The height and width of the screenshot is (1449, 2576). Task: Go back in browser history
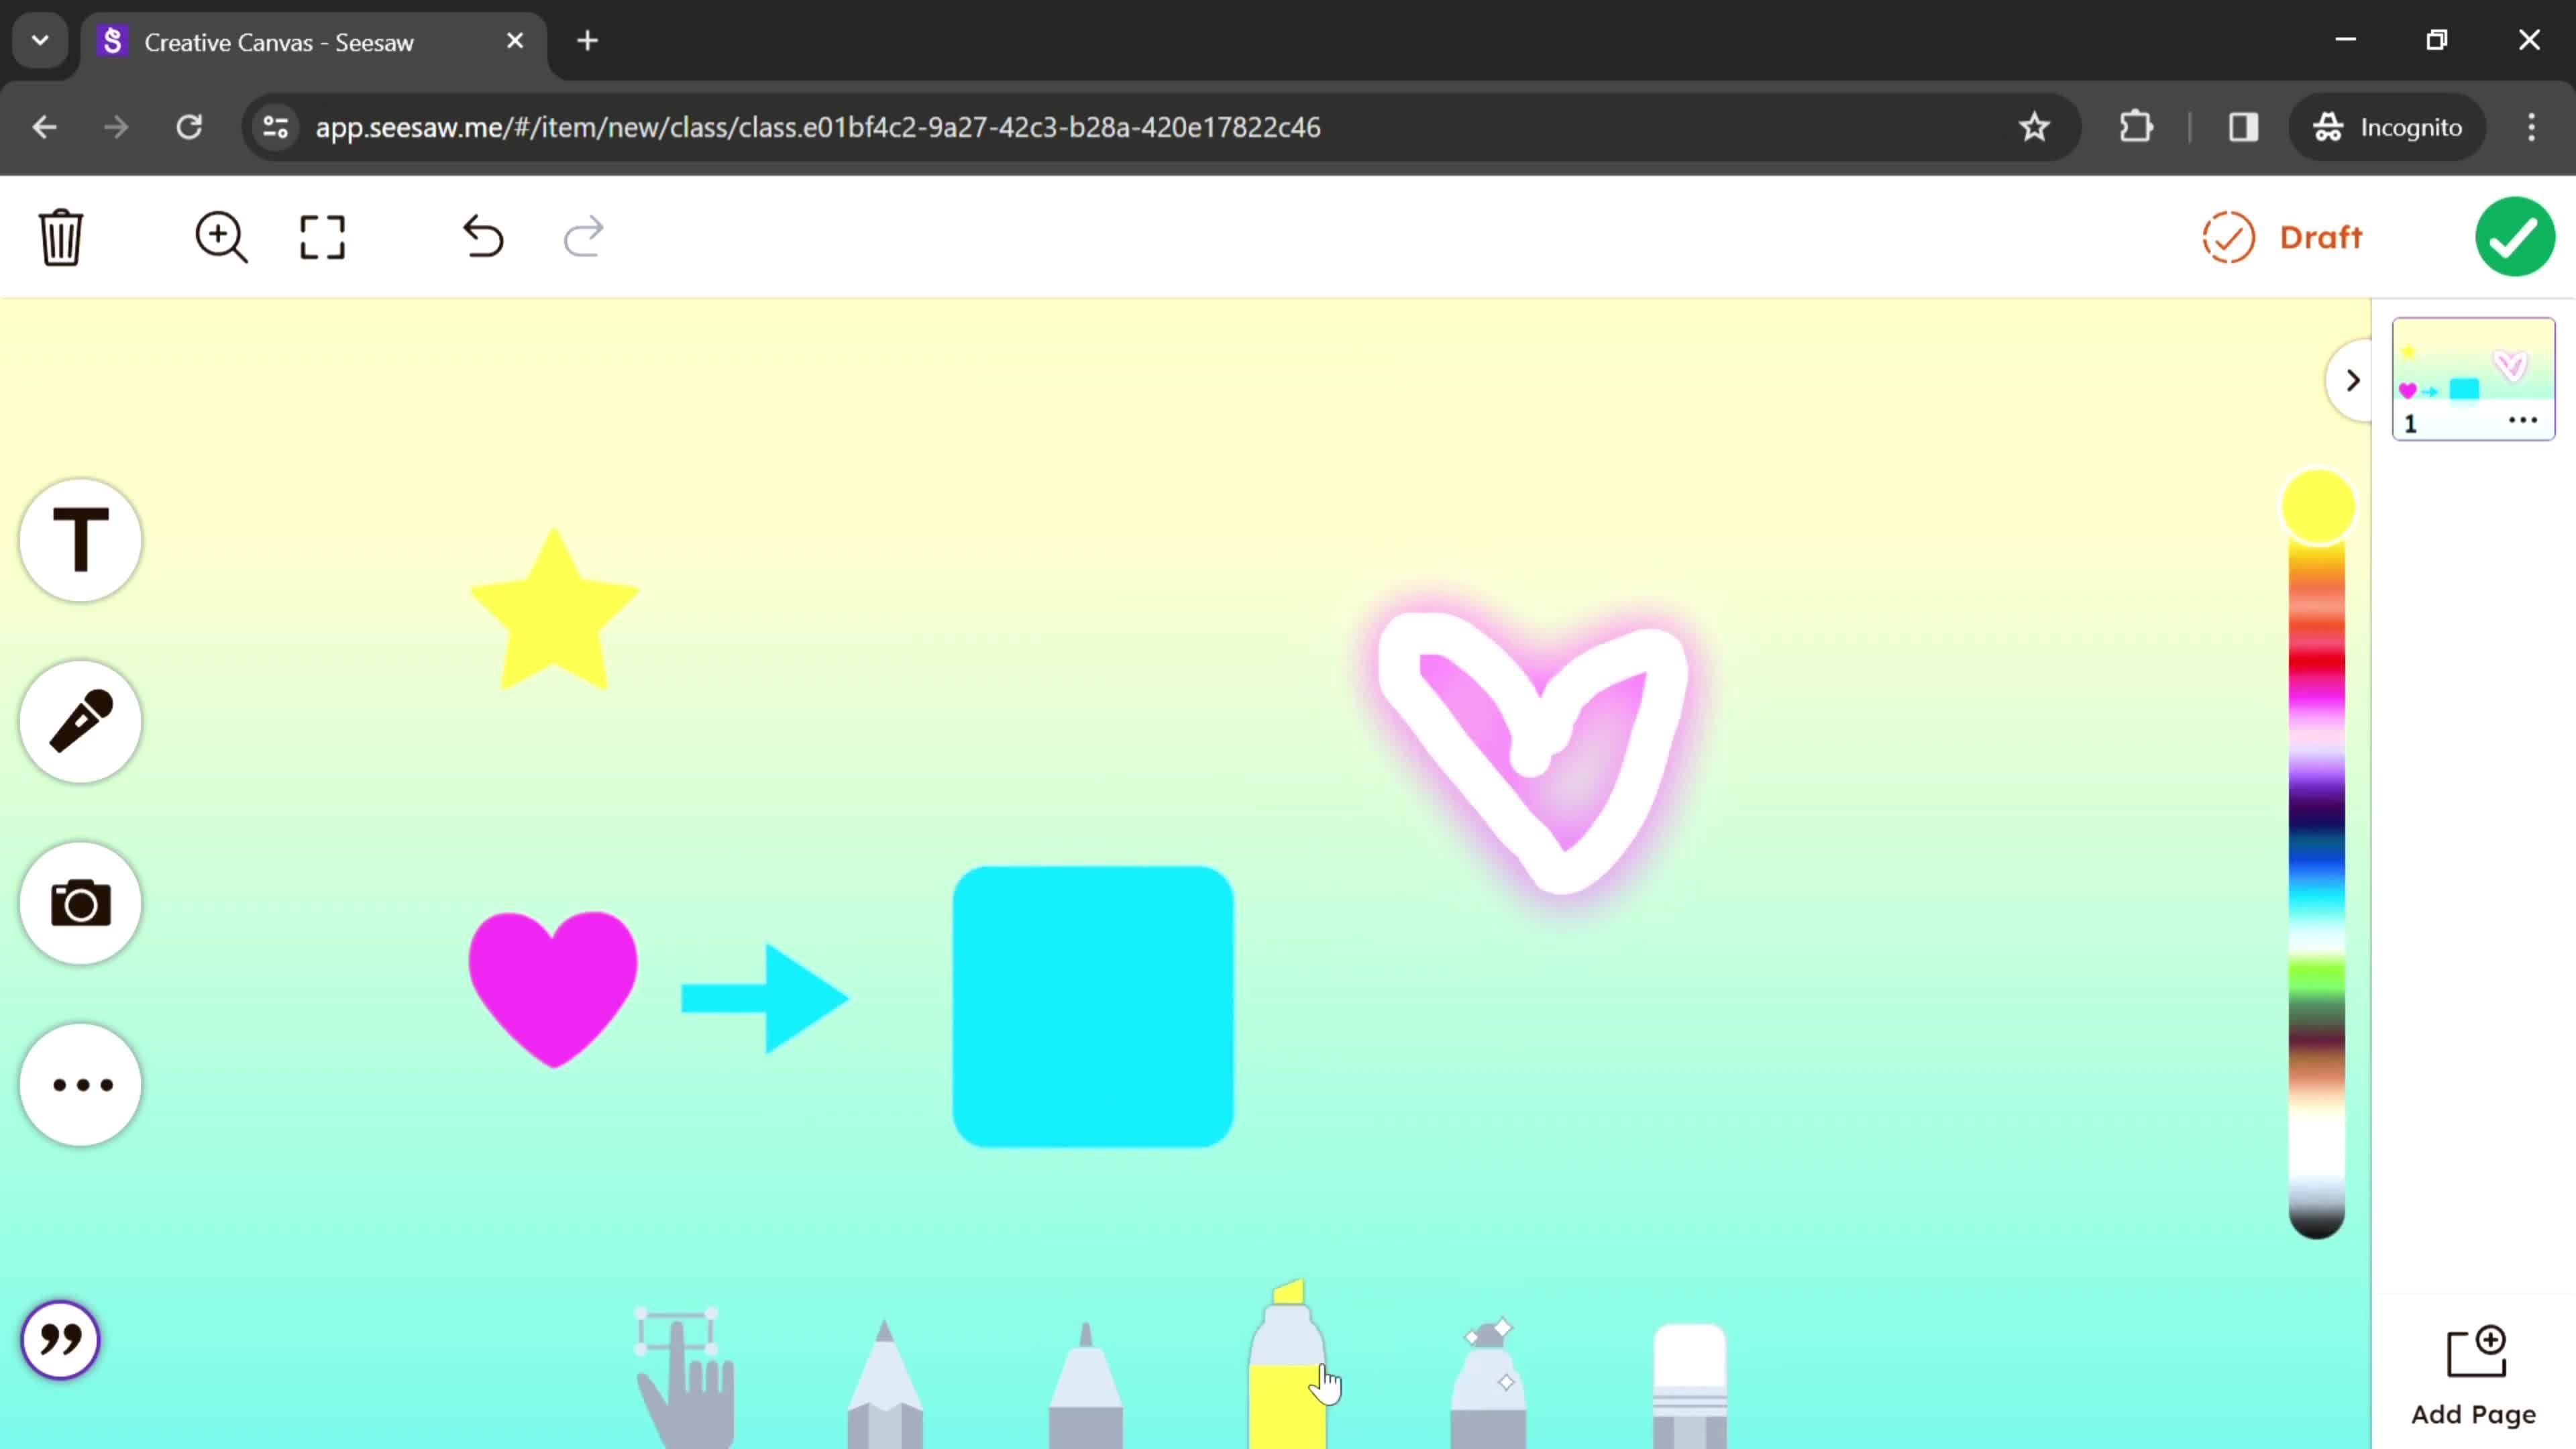pyautogui.click(x=44, y=127)
